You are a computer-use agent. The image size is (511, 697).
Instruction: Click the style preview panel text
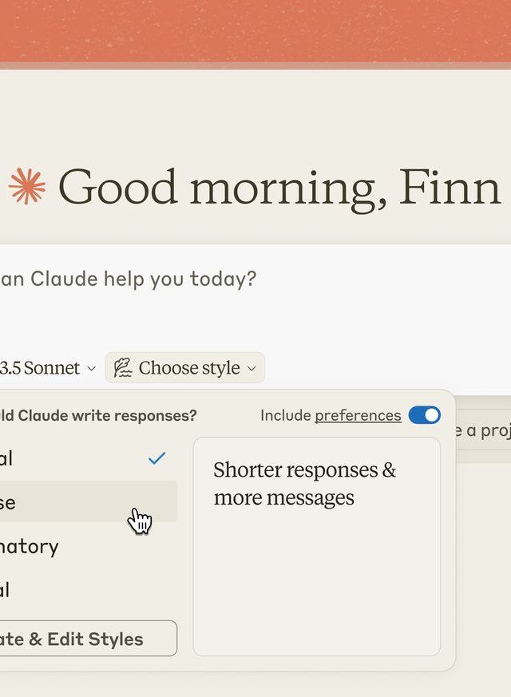click(304, 483)
